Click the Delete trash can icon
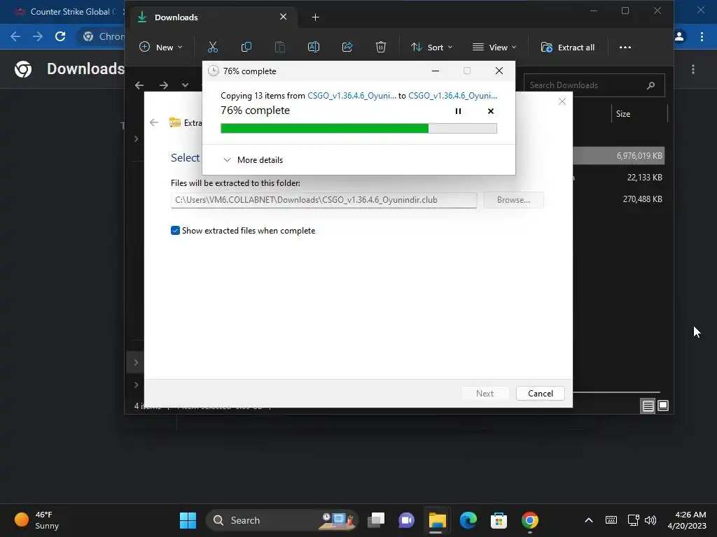Image resolution: width=717 pixels, height=537 pixels. (x=380, y=47)
